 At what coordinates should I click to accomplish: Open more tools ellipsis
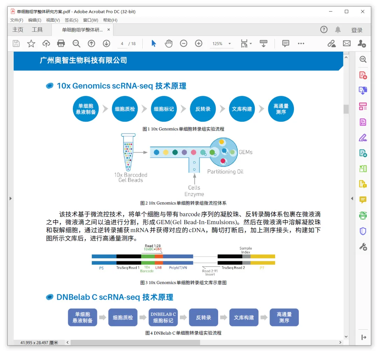click(301, 44)
